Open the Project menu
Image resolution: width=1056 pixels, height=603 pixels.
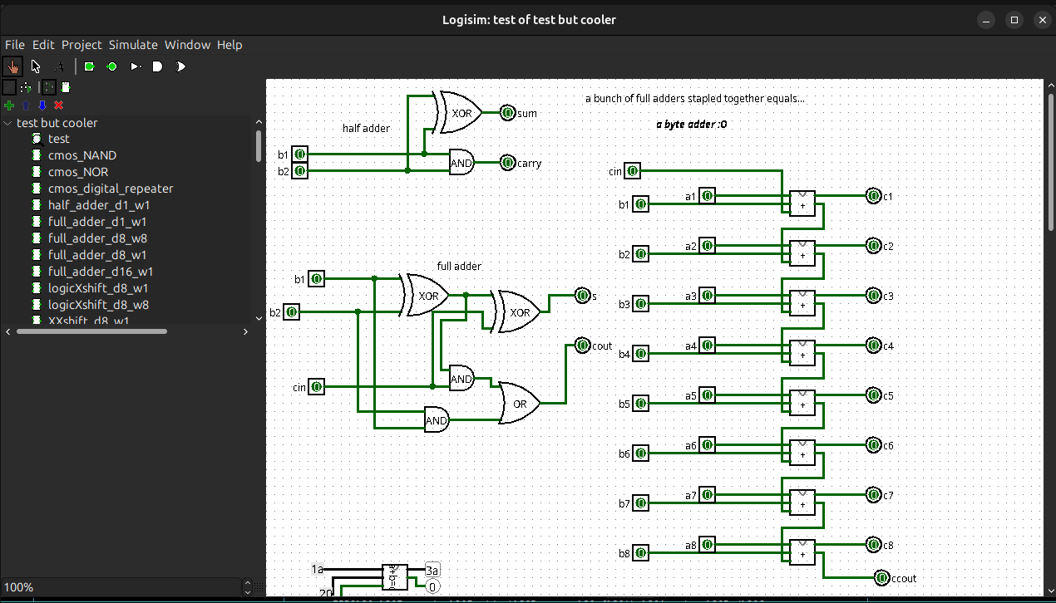(81, 45)
